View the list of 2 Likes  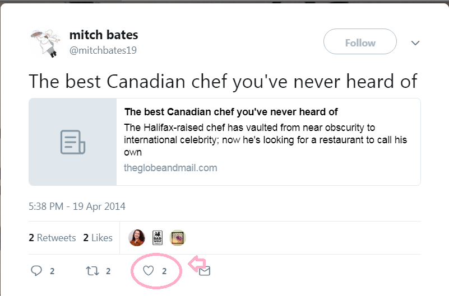point(98,238)
